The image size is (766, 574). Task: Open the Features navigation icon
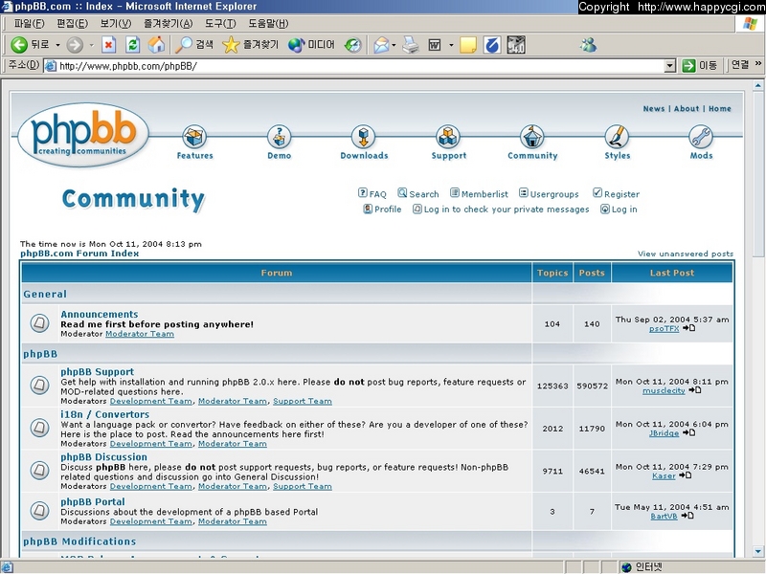click(x=194, y=137)
